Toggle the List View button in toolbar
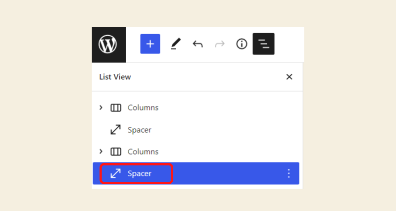 263,44
